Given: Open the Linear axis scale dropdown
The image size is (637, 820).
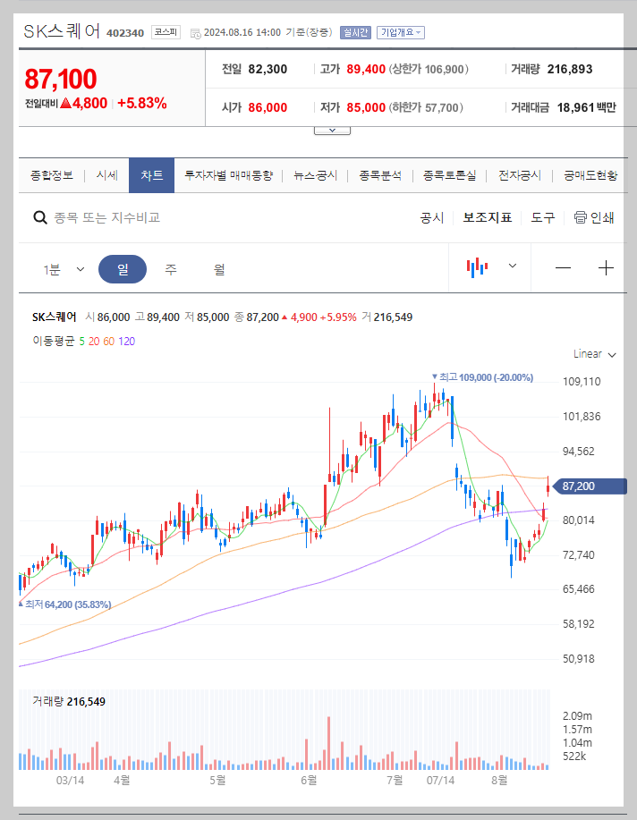Looking at the screenshot, I should pos(593,354).
